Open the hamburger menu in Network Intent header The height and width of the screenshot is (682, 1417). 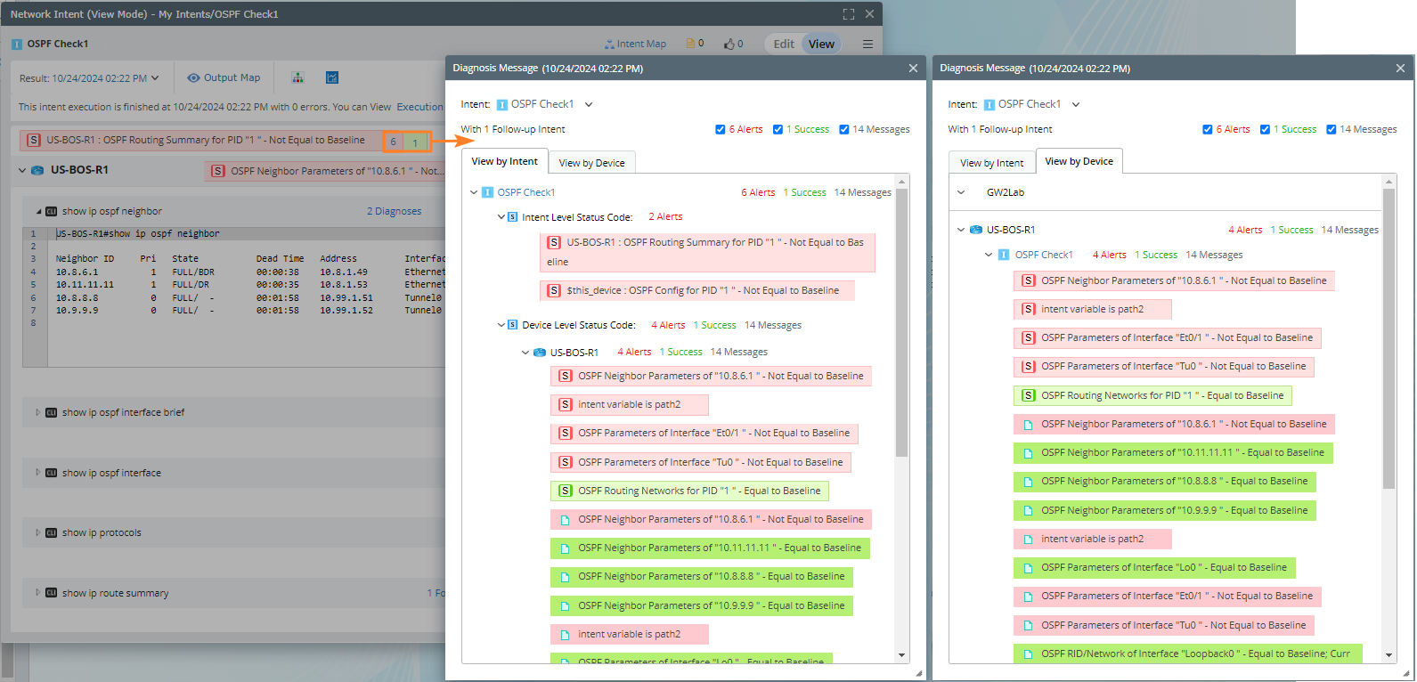867,44
